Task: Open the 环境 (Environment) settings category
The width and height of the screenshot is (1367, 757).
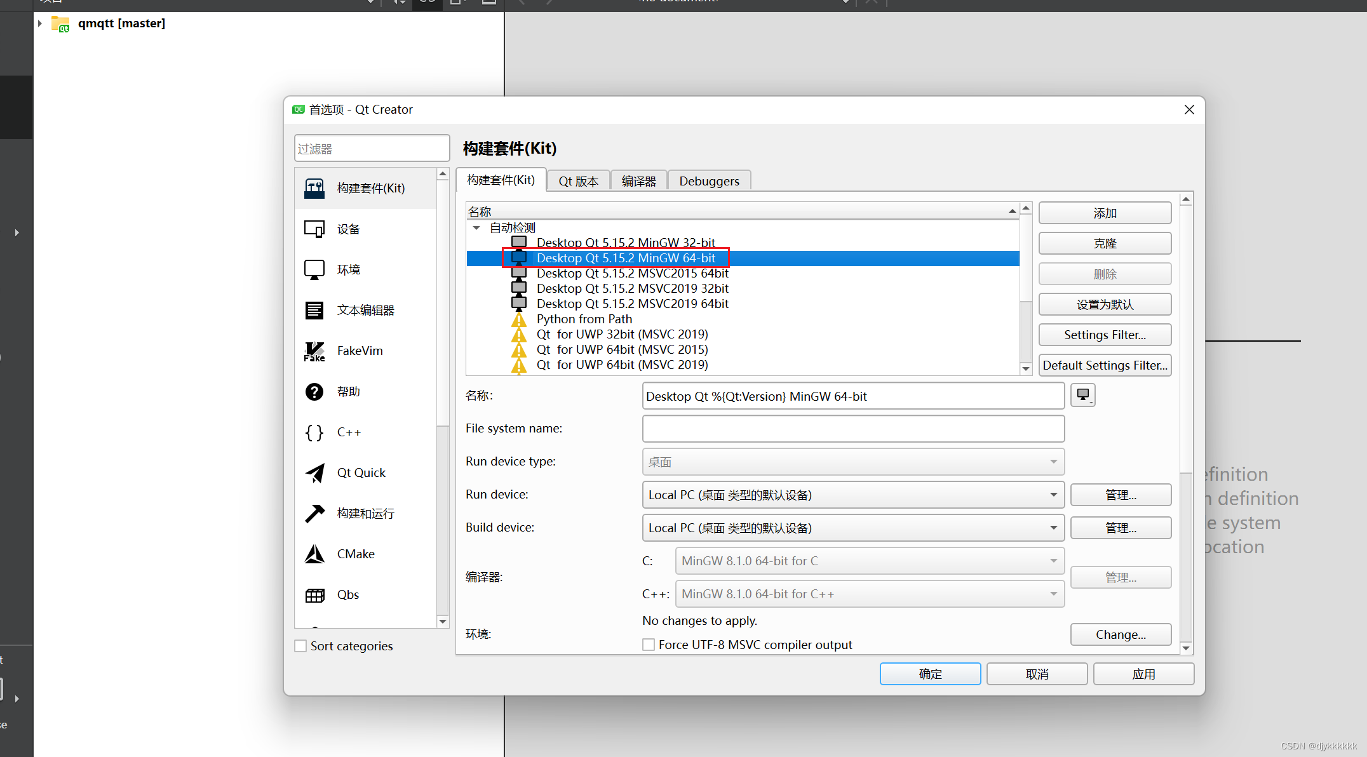Action: click(348, 269)
